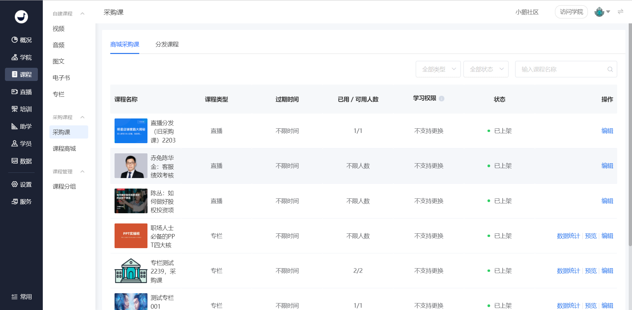Viewport: 632px width, 310px height.
Task: Expand the account dropdown arrow
Action: click(x=608, y=12)
